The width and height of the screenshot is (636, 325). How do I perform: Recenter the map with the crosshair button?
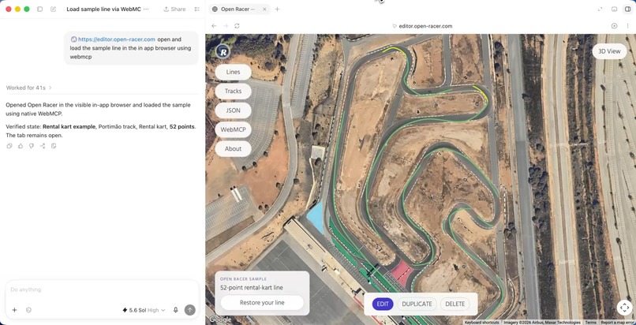pyautogui.click(x=625, y=307)
